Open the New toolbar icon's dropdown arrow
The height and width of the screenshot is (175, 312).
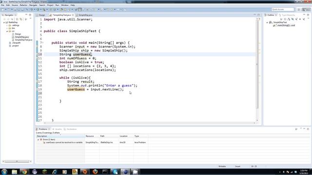click(x=5, y=10)
